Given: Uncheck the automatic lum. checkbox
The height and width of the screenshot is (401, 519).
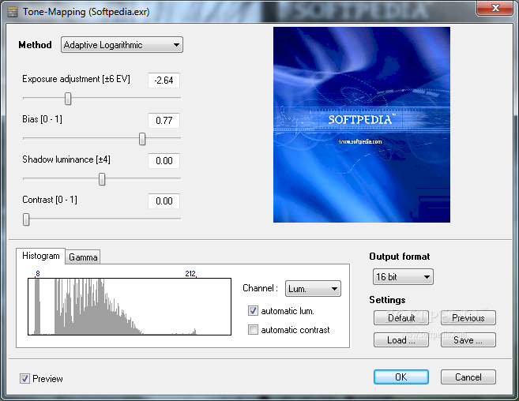Looking at the screenshot, I should coord(254,311).
